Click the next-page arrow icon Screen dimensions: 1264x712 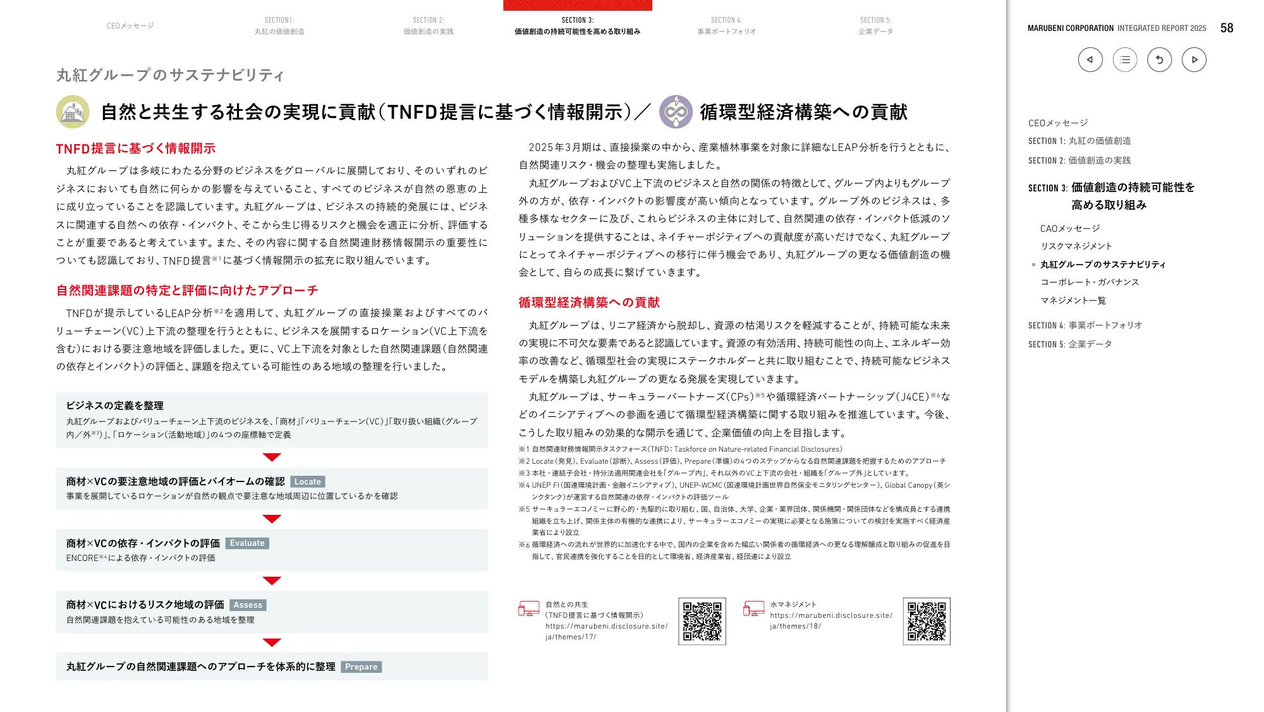coord(1194,59)
